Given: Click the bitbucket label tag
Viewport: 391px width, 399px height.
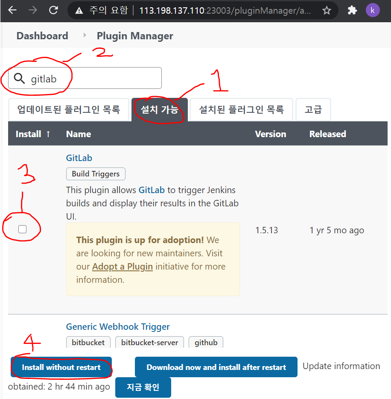Looking at the screenshot, I should click(x=88, y=342).
